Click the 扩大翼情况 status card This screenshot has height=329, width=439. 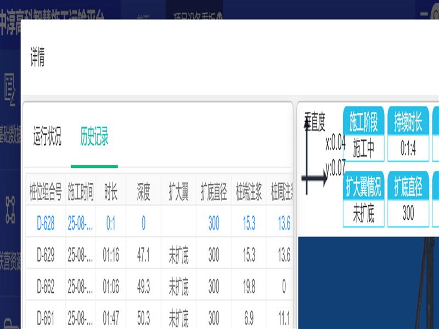coord(363,199)
